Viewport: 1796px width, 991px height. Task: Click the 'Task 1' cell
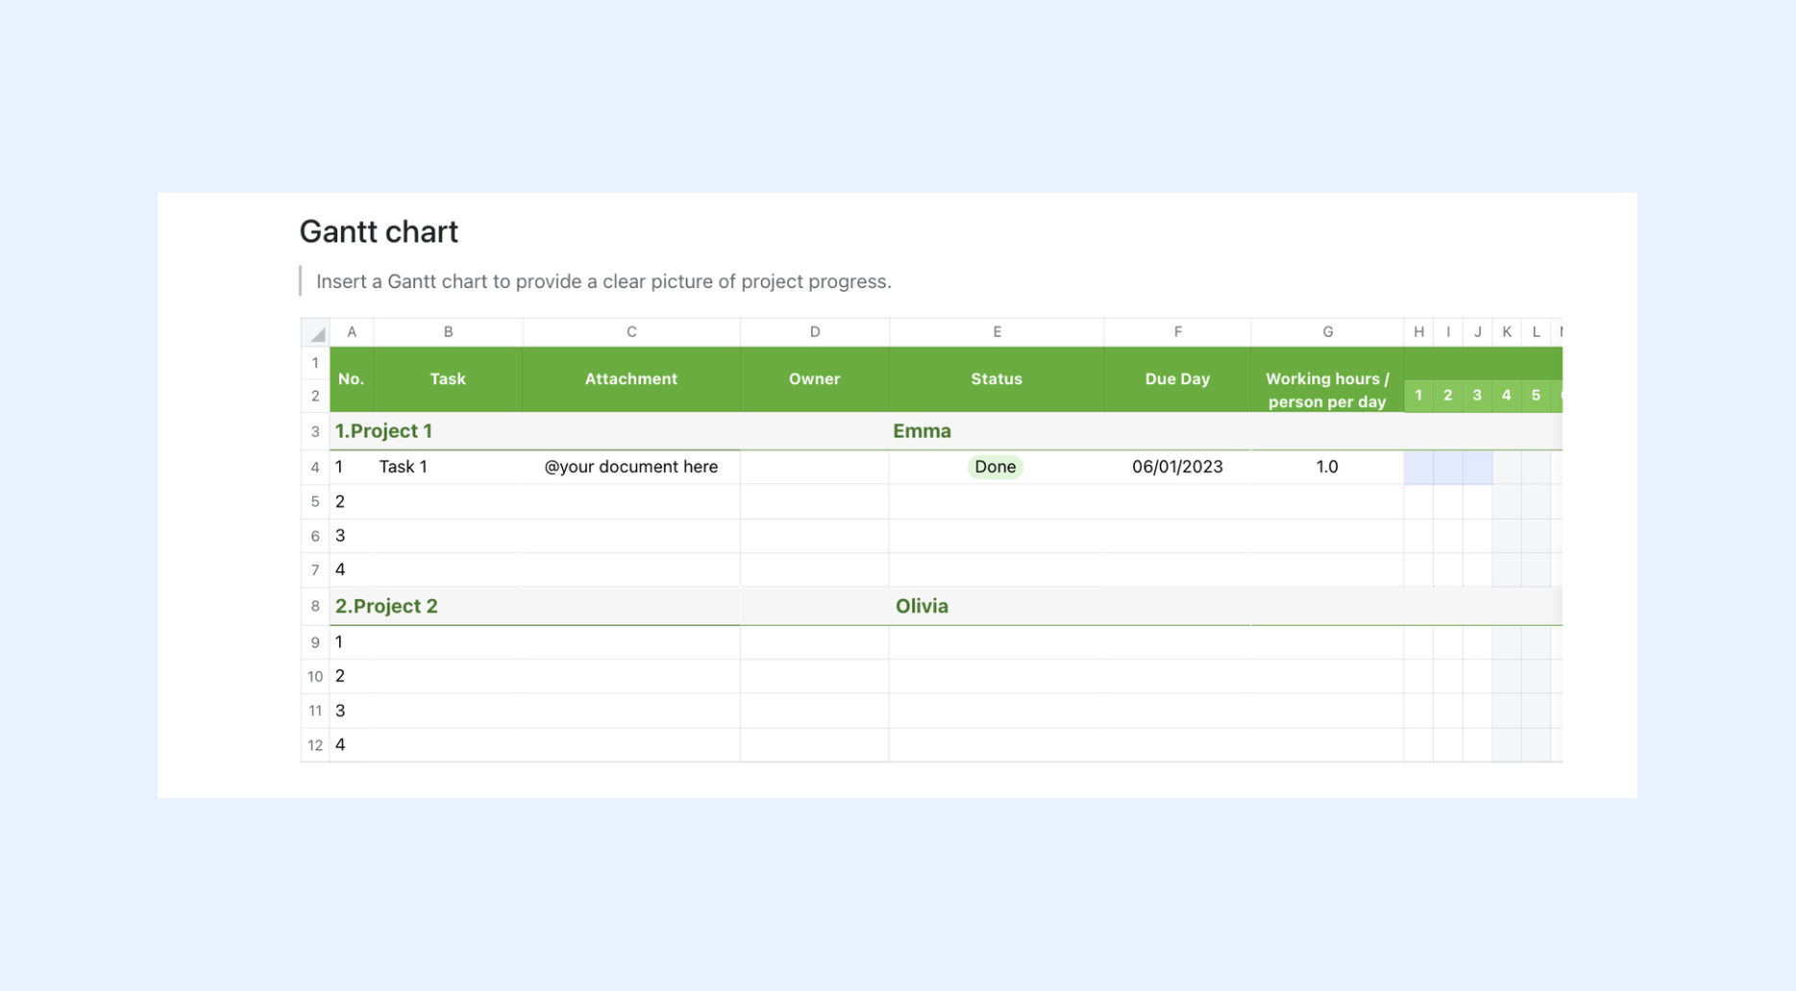(x=448, y=467)
